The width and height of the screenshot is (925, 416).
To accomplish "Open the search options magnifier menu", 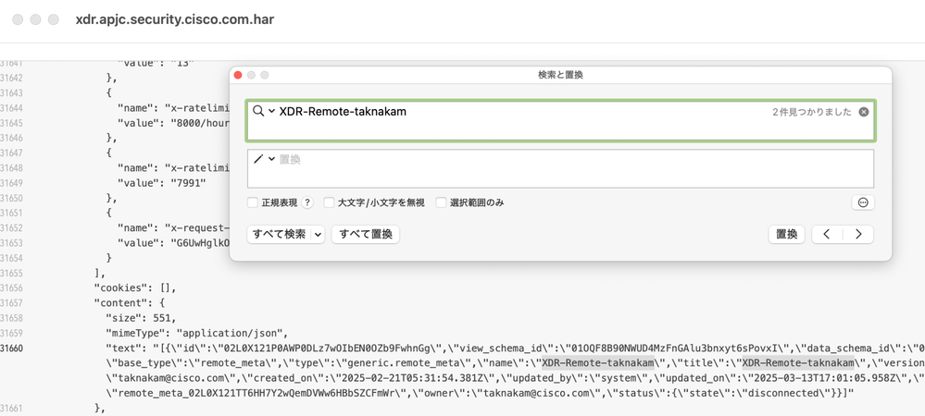I will tap(263, 111).
